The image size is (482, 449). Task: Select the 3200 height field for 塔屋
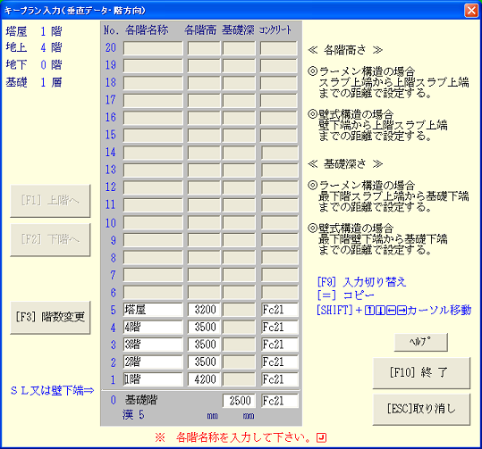tap(204, 310)
